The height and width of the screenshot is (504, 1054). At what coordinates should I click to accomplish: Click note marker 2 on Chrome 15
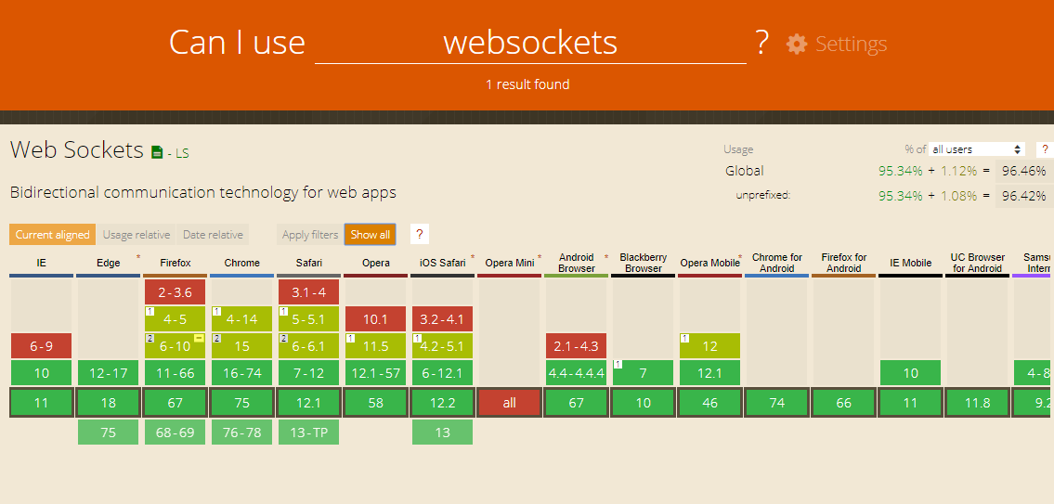coord(216,338)
